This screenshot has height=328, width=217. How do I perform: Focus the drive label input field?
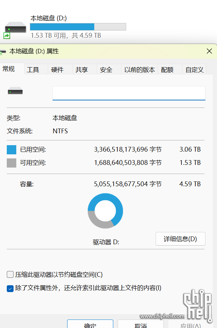click(x=129, y=93)
